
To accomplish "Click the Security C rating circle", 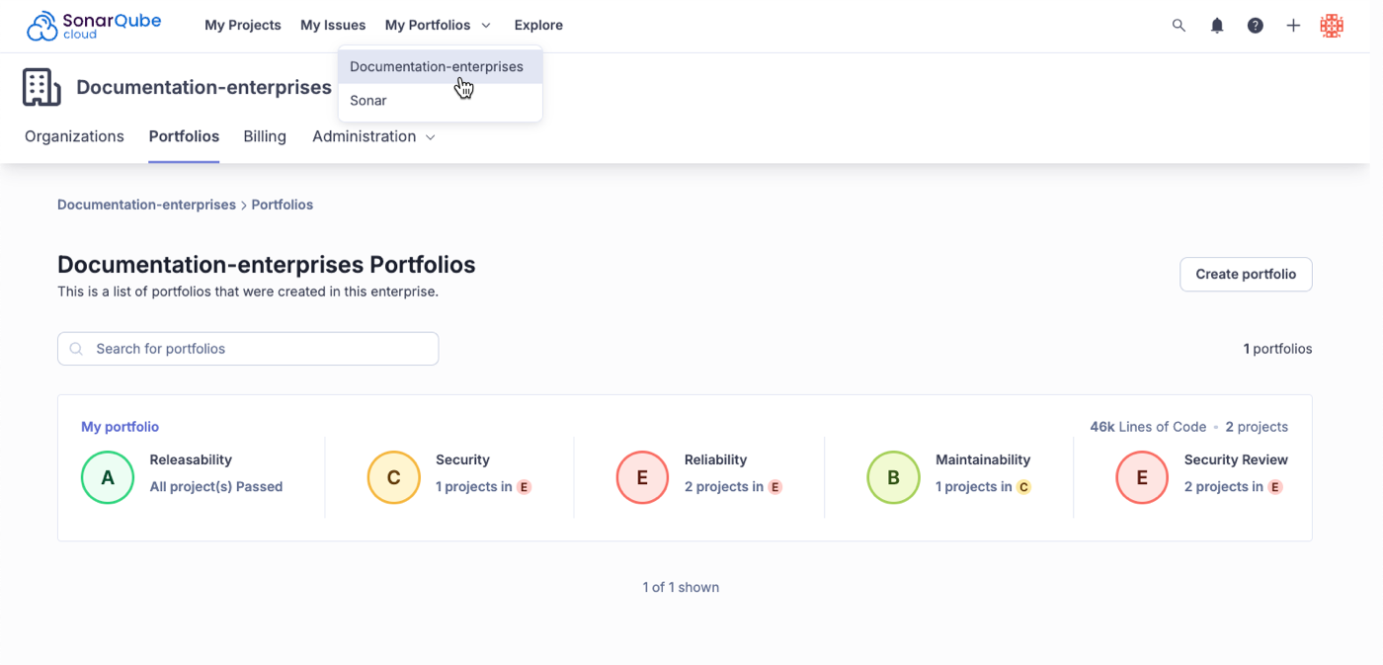I will click(393, 477).
